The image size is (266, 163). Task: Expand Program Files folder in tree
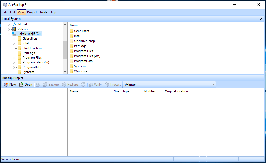coord(14,58)
